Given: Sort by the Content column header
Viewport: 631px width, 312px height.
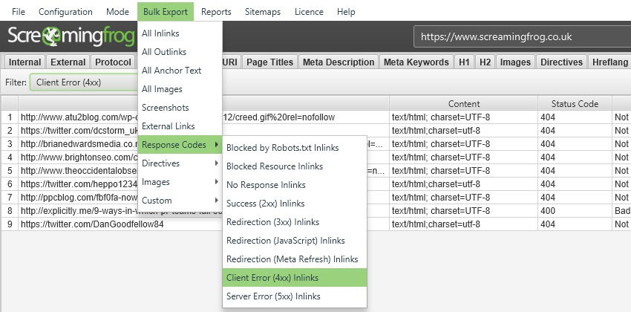Looking at the screenshot, I should (x=463, y=103).
